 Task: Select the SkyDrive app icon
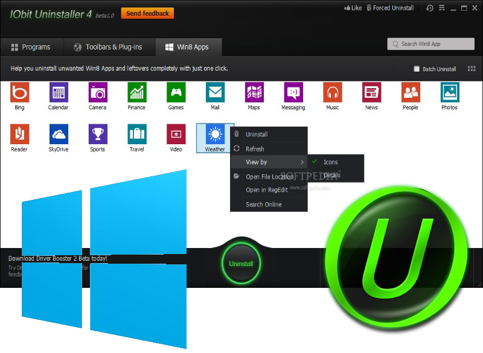coord(59,134)
